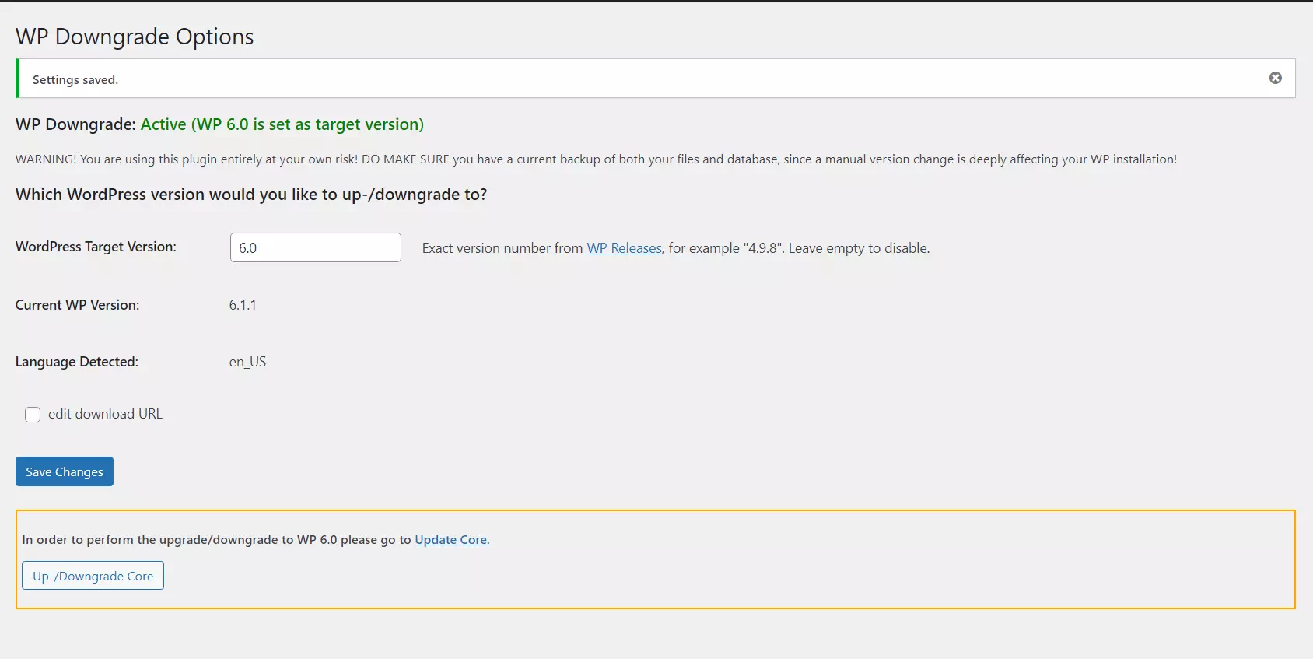1313x659 pixels.
Task: Click the Settings saved. message text
Action: [x=75, y=79]
